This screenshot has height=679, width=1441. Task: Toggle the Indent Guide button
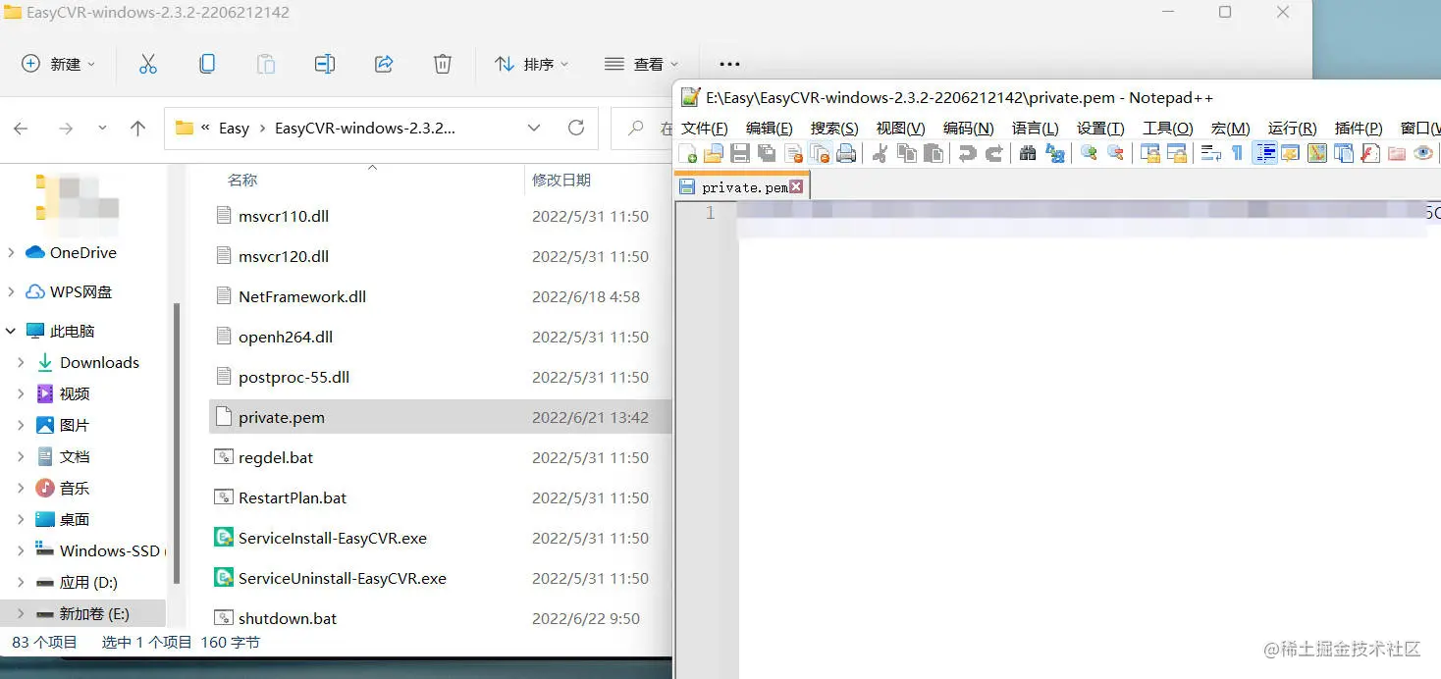[1264, 153]
